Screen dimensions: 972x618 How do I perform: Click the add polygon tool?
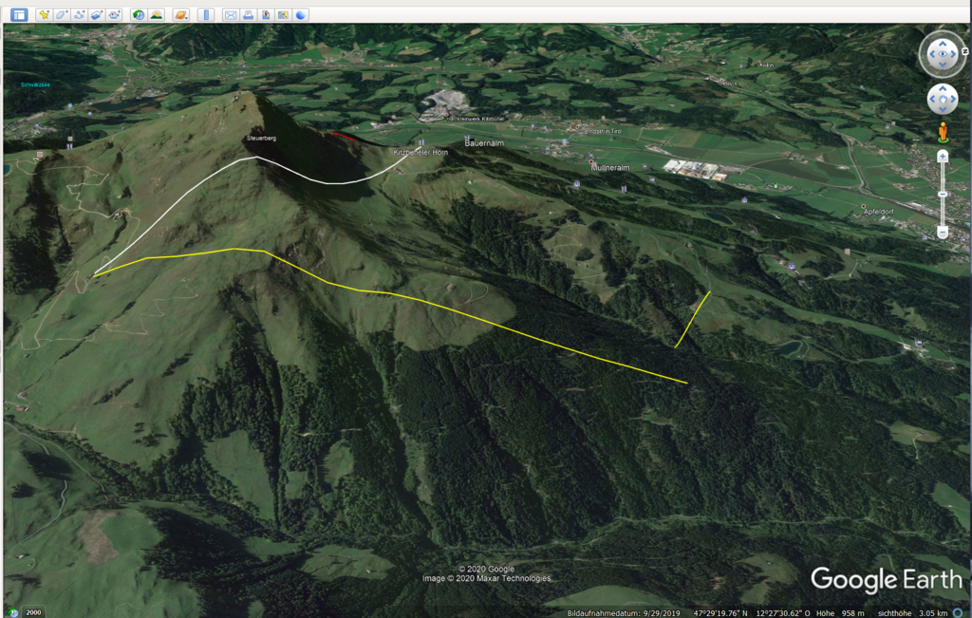(x=62, y=15)
